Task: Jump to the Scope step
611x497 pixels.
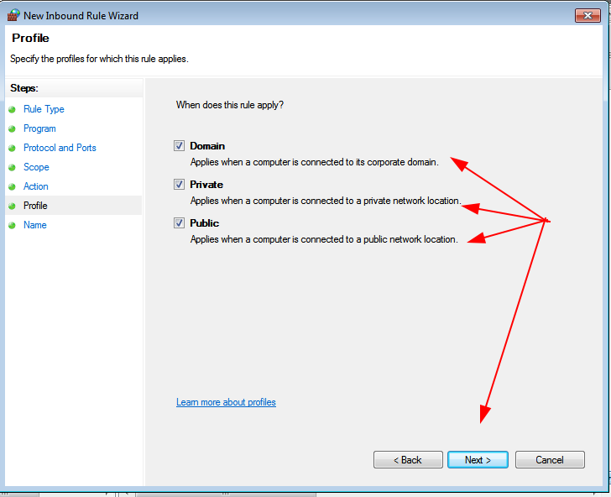Action: pyautogui.click(x=36, y=167)
